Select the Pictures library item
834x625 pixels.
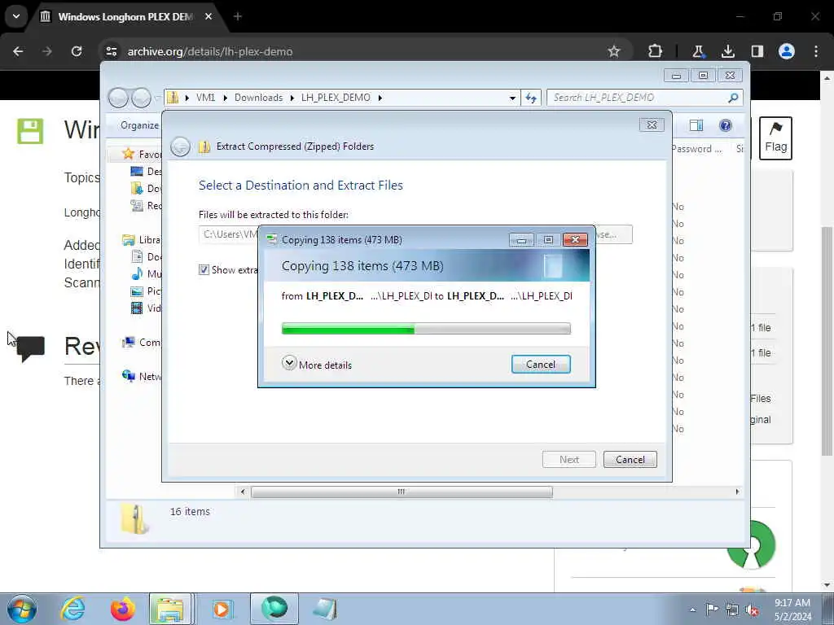(x=147, y=291)
